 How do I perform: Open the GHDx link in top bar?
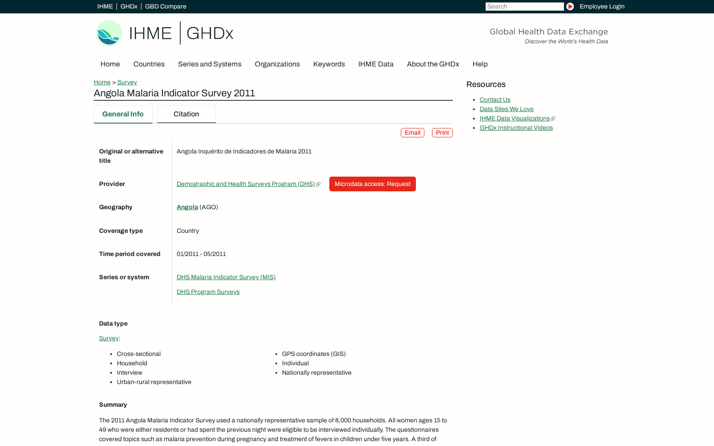point(129,6)
